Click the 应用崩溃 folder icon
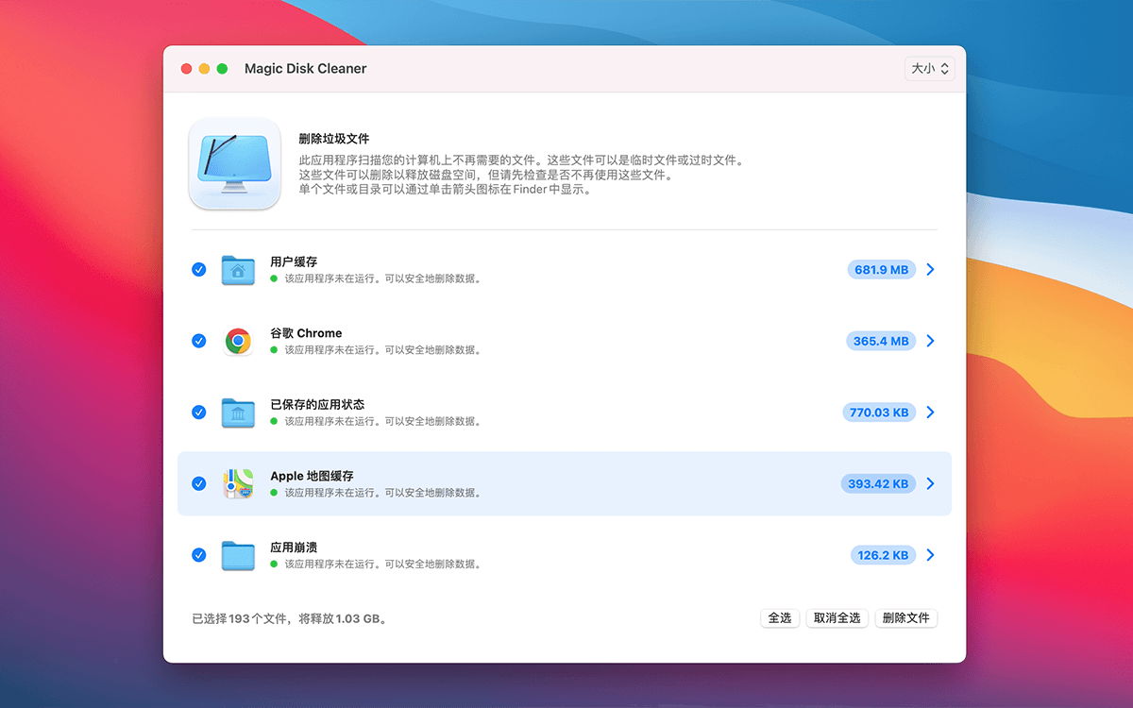The height and width of the screenshot is (708, 1133). (238, 555)
